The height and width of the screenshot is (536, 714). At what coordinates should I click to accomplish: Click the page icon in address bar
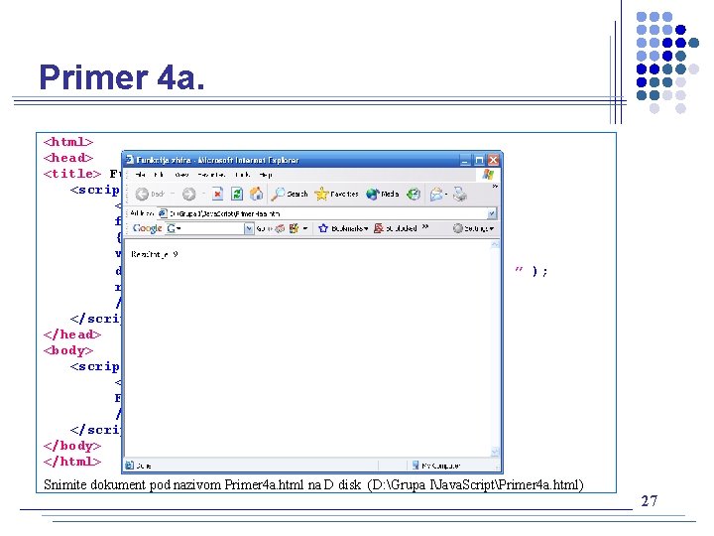[x=162, y=213]
